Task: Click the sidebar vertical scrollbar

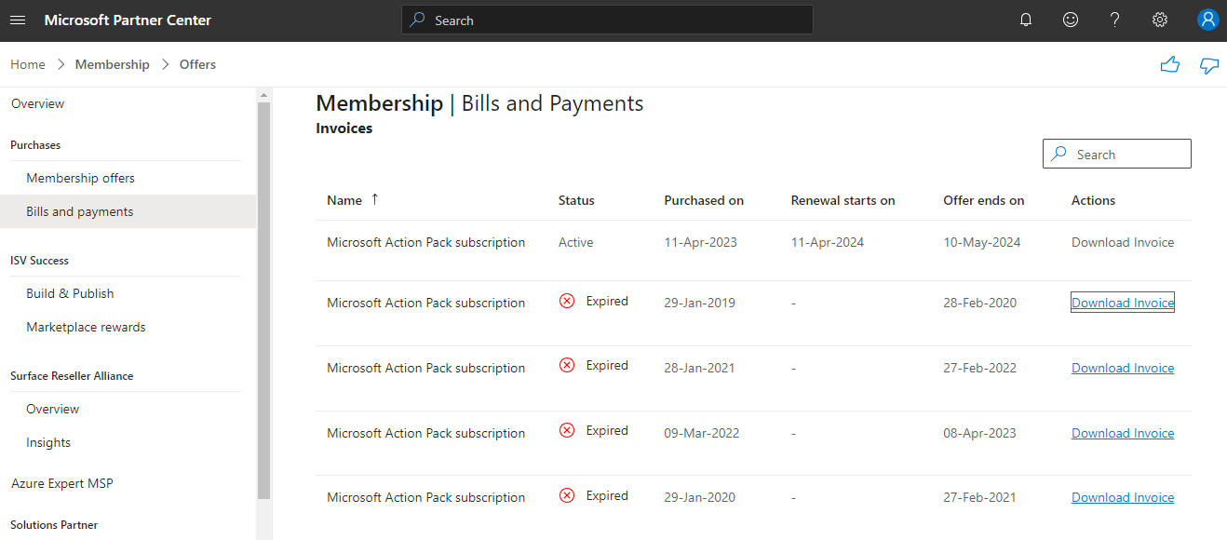Action: (x=263, y=301)
